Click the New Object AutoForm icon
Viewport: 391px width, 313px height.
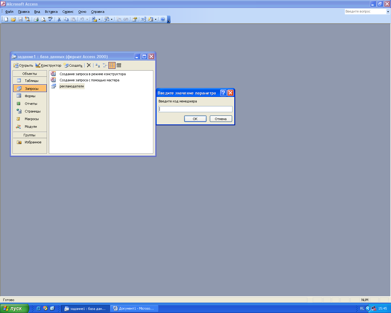click(151, 19)
